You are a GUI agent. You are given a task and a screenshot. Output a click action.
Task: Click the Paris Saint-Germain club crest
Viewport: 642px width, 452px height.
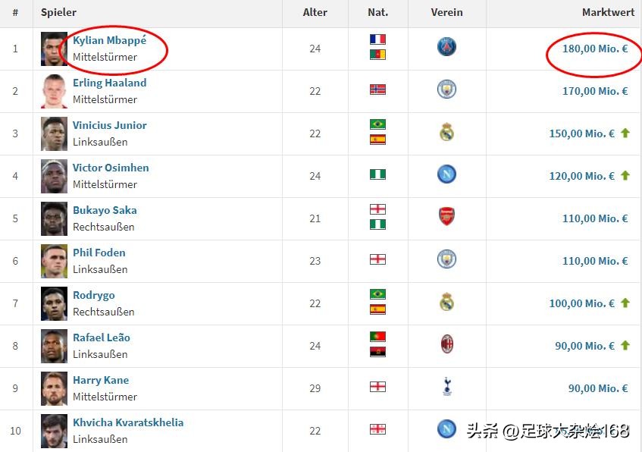coord(446,48)
